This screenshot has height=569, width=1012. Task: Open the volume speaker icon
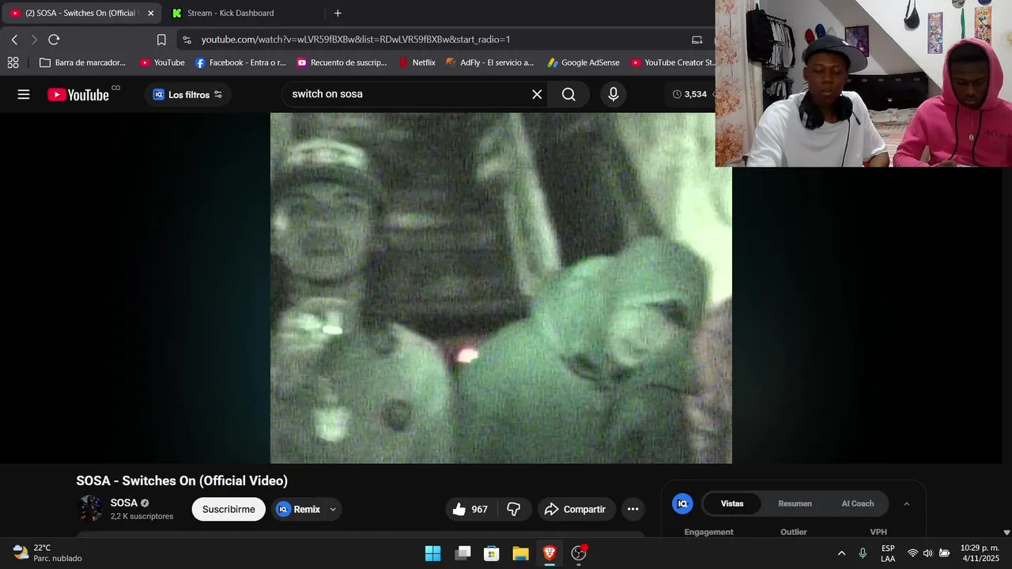click(x=927, y=553)
